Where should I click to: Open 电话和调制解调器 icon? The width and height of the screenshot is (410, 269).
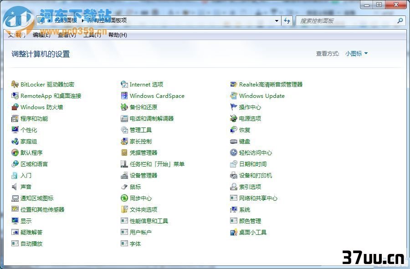coord(124,118)
